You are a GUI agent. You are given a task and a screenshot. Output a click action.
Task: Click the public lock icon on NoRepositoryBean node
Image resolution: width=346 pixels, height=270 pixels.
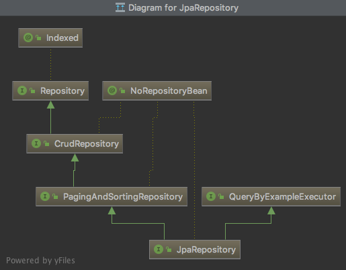[122, 90]
